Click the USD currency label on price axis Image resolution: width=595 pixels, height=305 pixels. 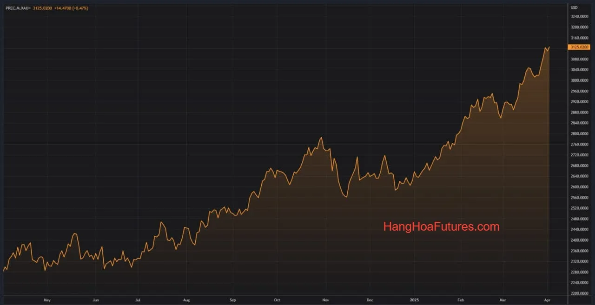tap(574, 7)
